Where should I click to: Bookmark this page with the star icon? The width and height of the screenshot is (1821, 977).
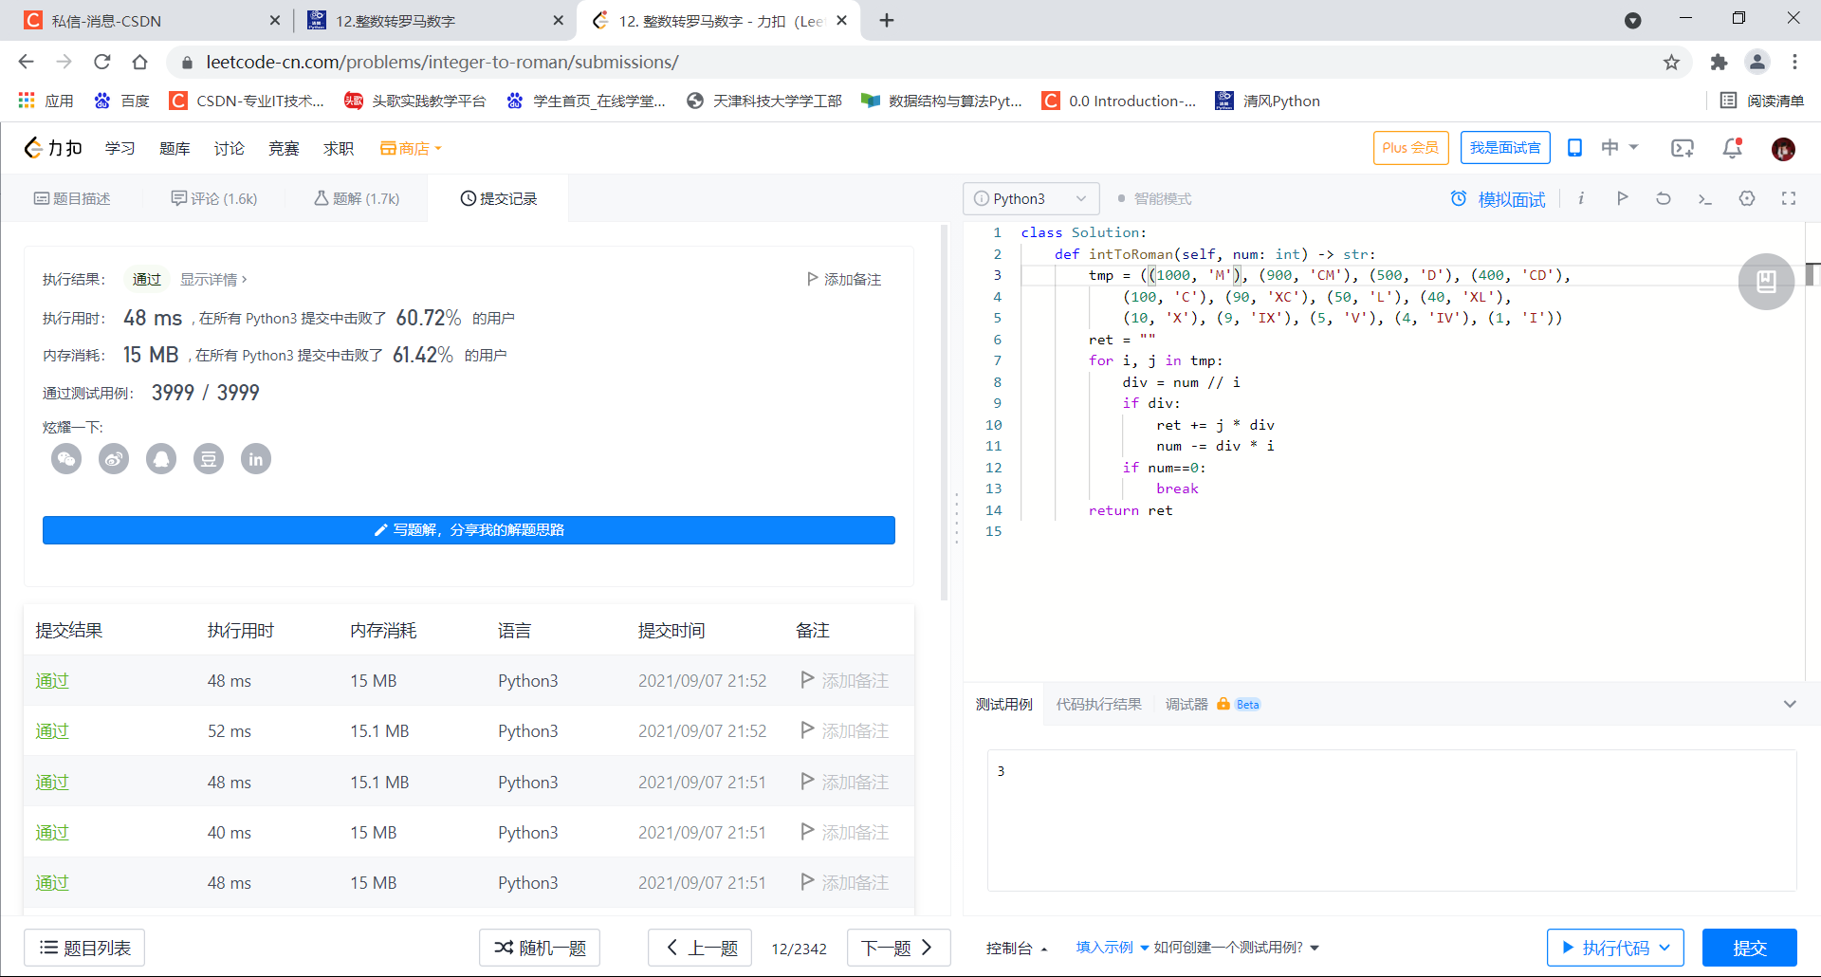coord(1671,63)
